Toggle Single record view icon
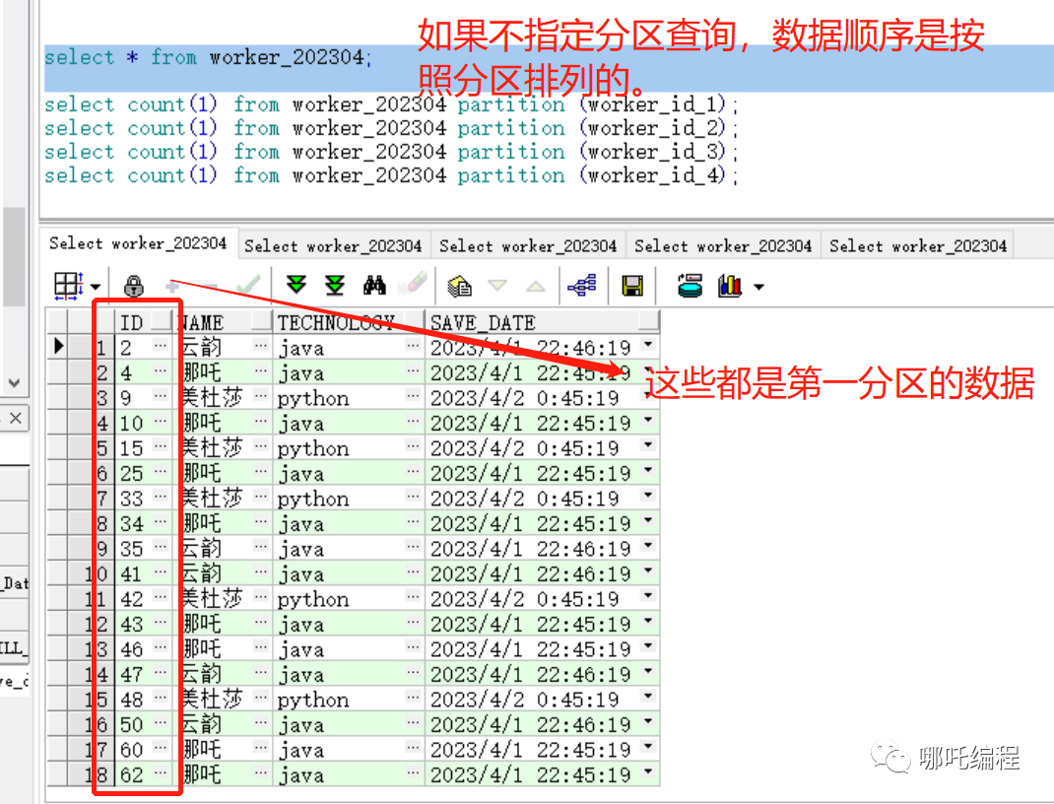 [x=691, y=286]
